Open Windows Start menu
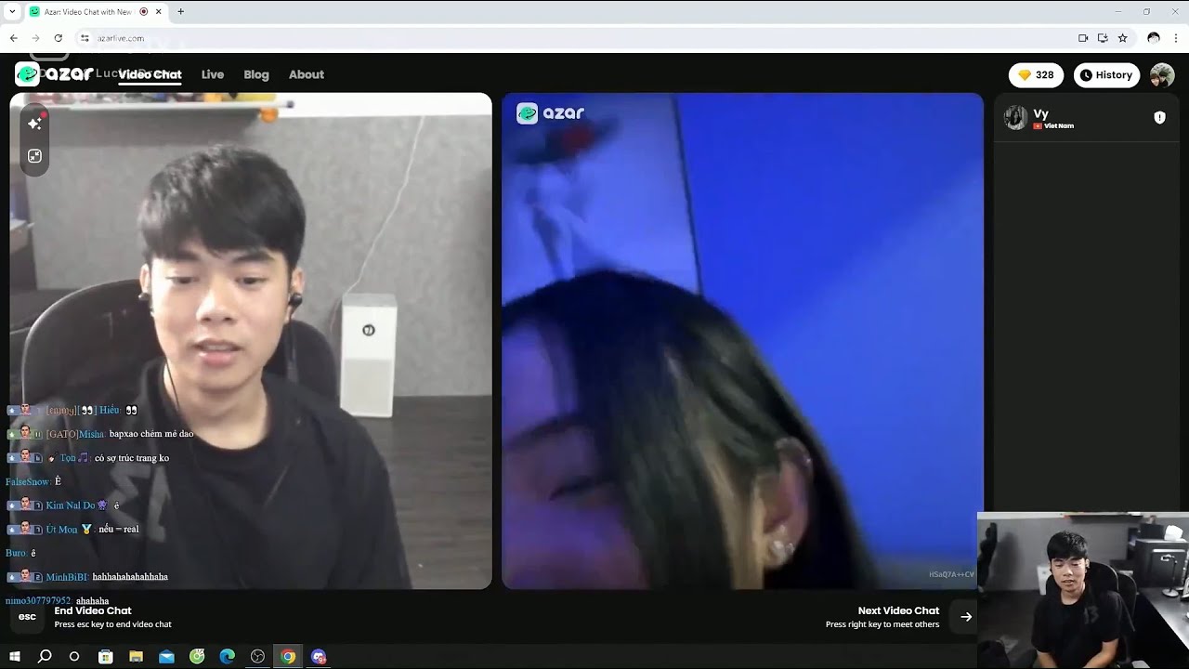The image size is (1189, 669). [14, 657]
